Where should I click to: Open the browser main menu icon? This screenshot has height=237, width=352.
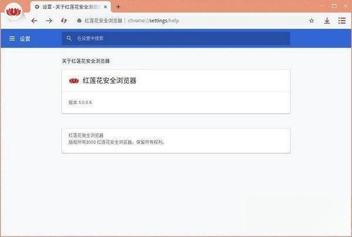coord(342,21)
